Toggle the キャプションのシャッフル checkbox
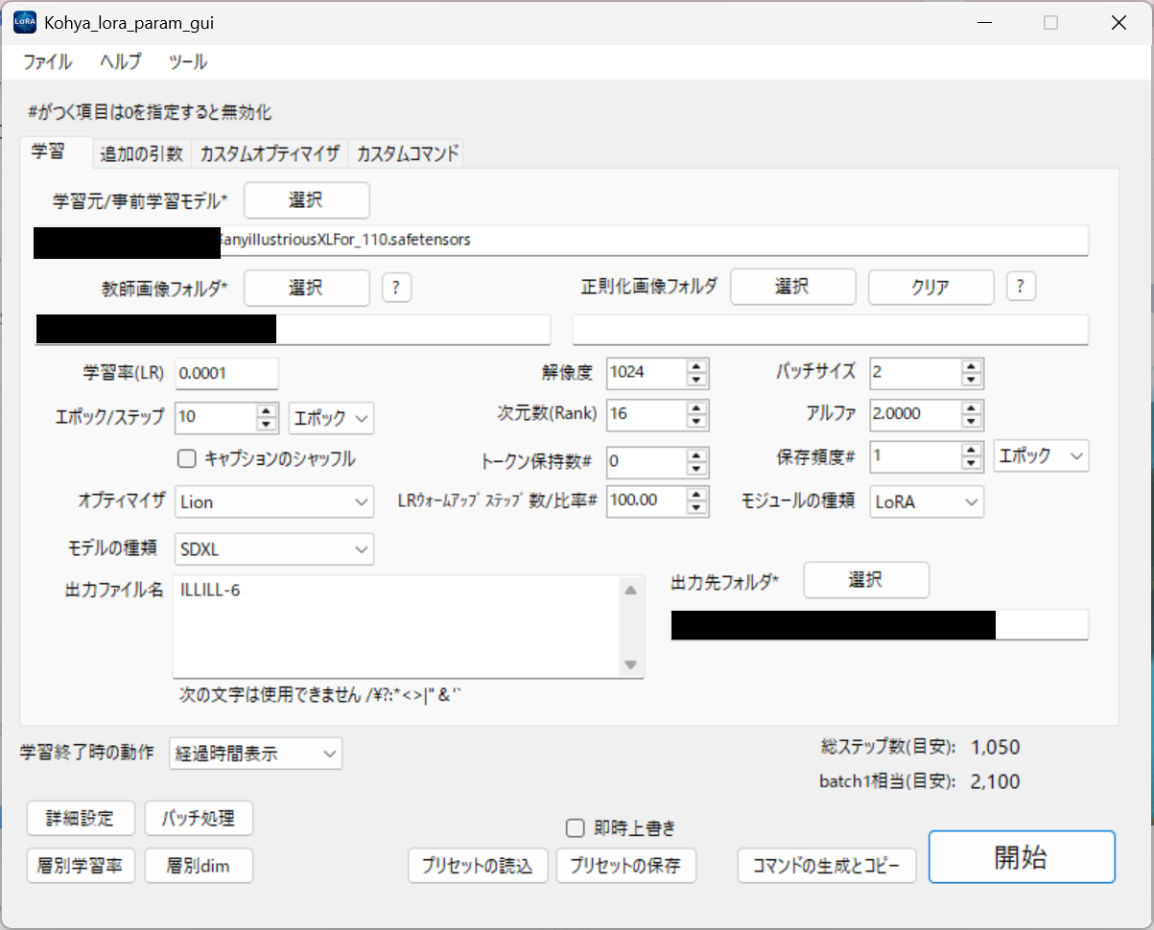Screen dimensions: 1154x930 point(187,459)
